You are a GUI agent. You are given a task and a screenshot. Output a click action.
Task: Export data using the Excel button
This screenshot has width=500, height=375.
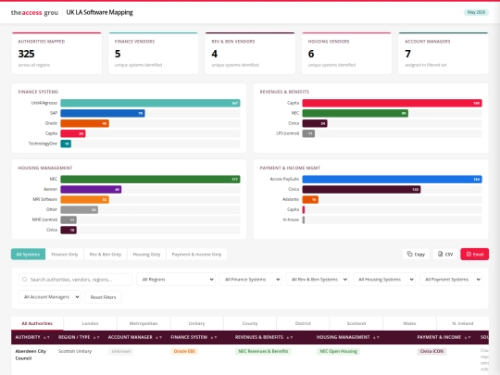point(474,254)
